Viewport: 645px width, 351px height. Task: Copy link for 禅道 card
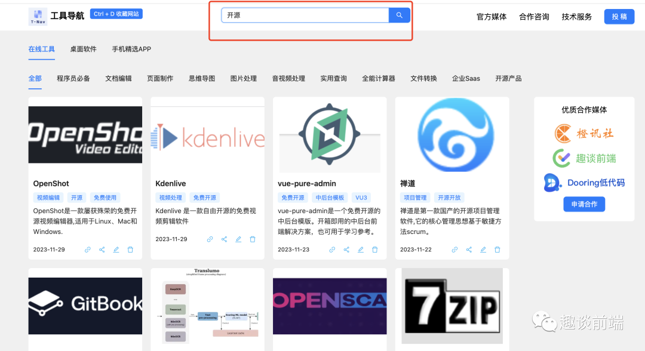pos(454,250)
